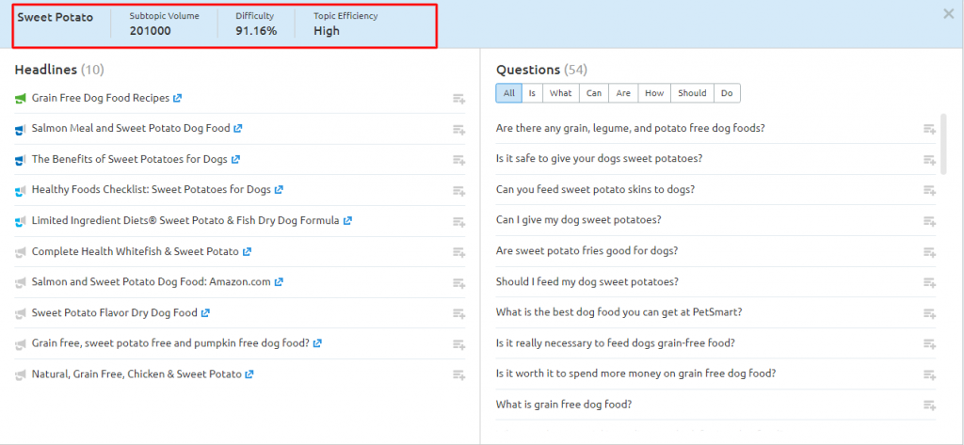Open external link icon beside pumpkin free dog food headline

click(x=317, y=343)
